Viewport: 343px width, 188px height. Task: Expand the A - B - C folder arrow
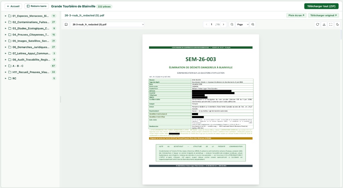[x=6, y=66]
